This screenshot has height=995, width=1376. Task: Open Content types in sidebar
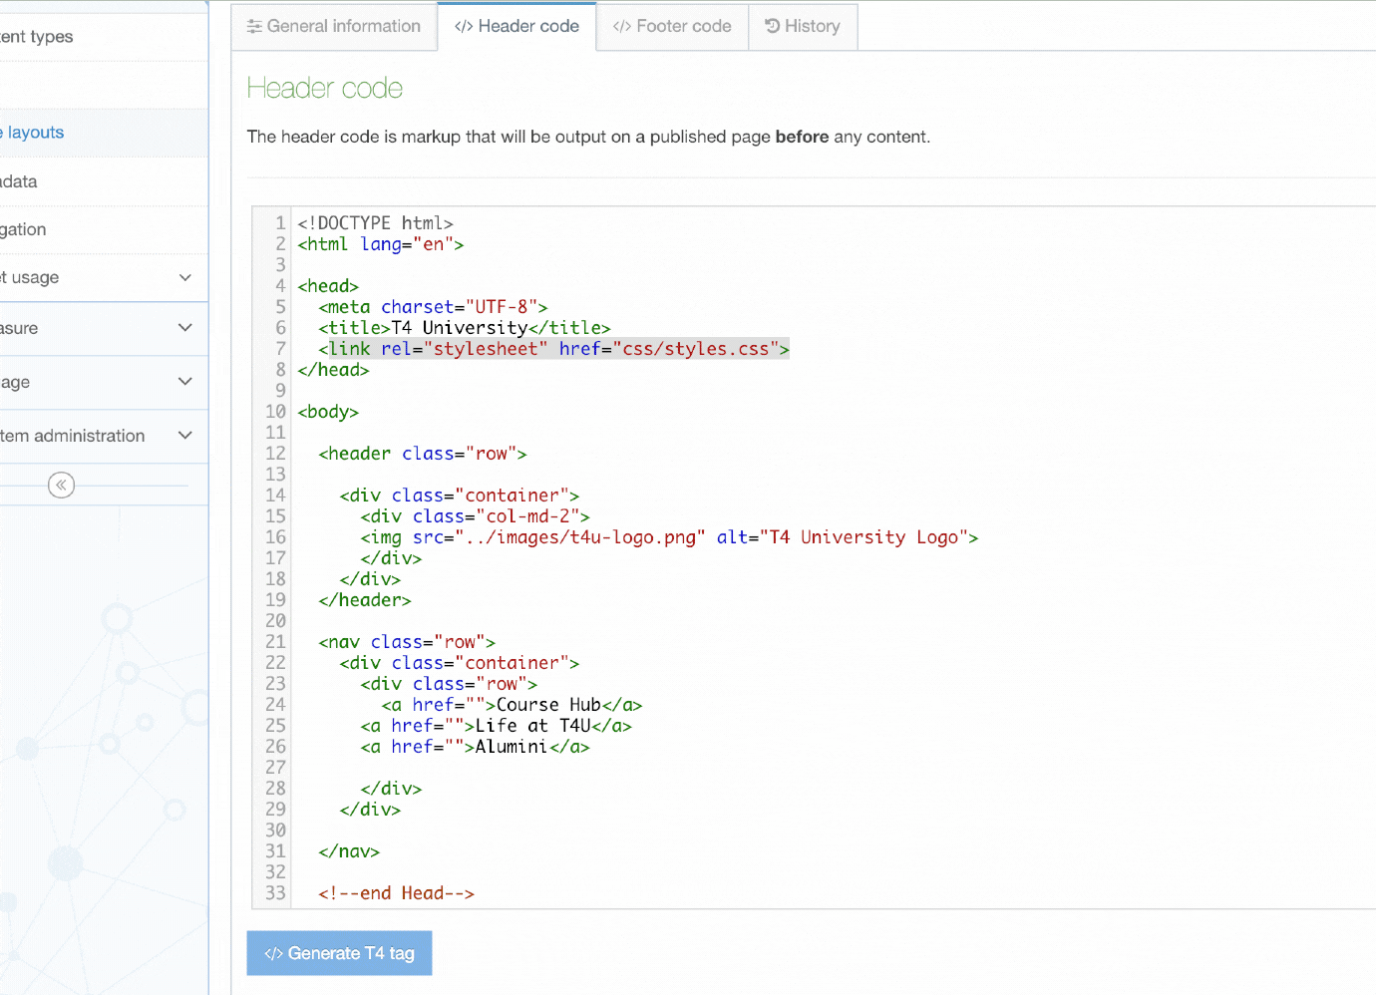point(37,37)
